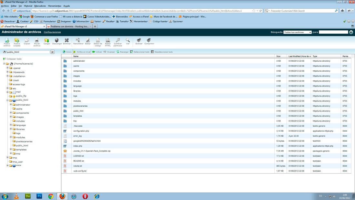Click the Firefox home button

pyautogui.click(x=342, y=11)
